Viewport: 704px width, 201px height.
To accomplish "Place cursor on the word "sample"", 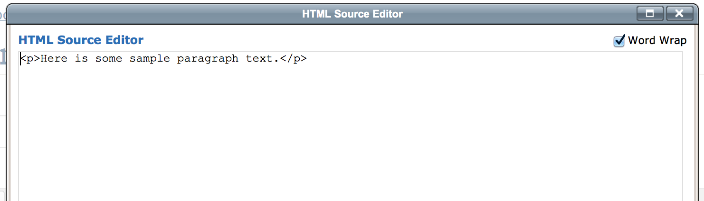I will coord(150,59).
